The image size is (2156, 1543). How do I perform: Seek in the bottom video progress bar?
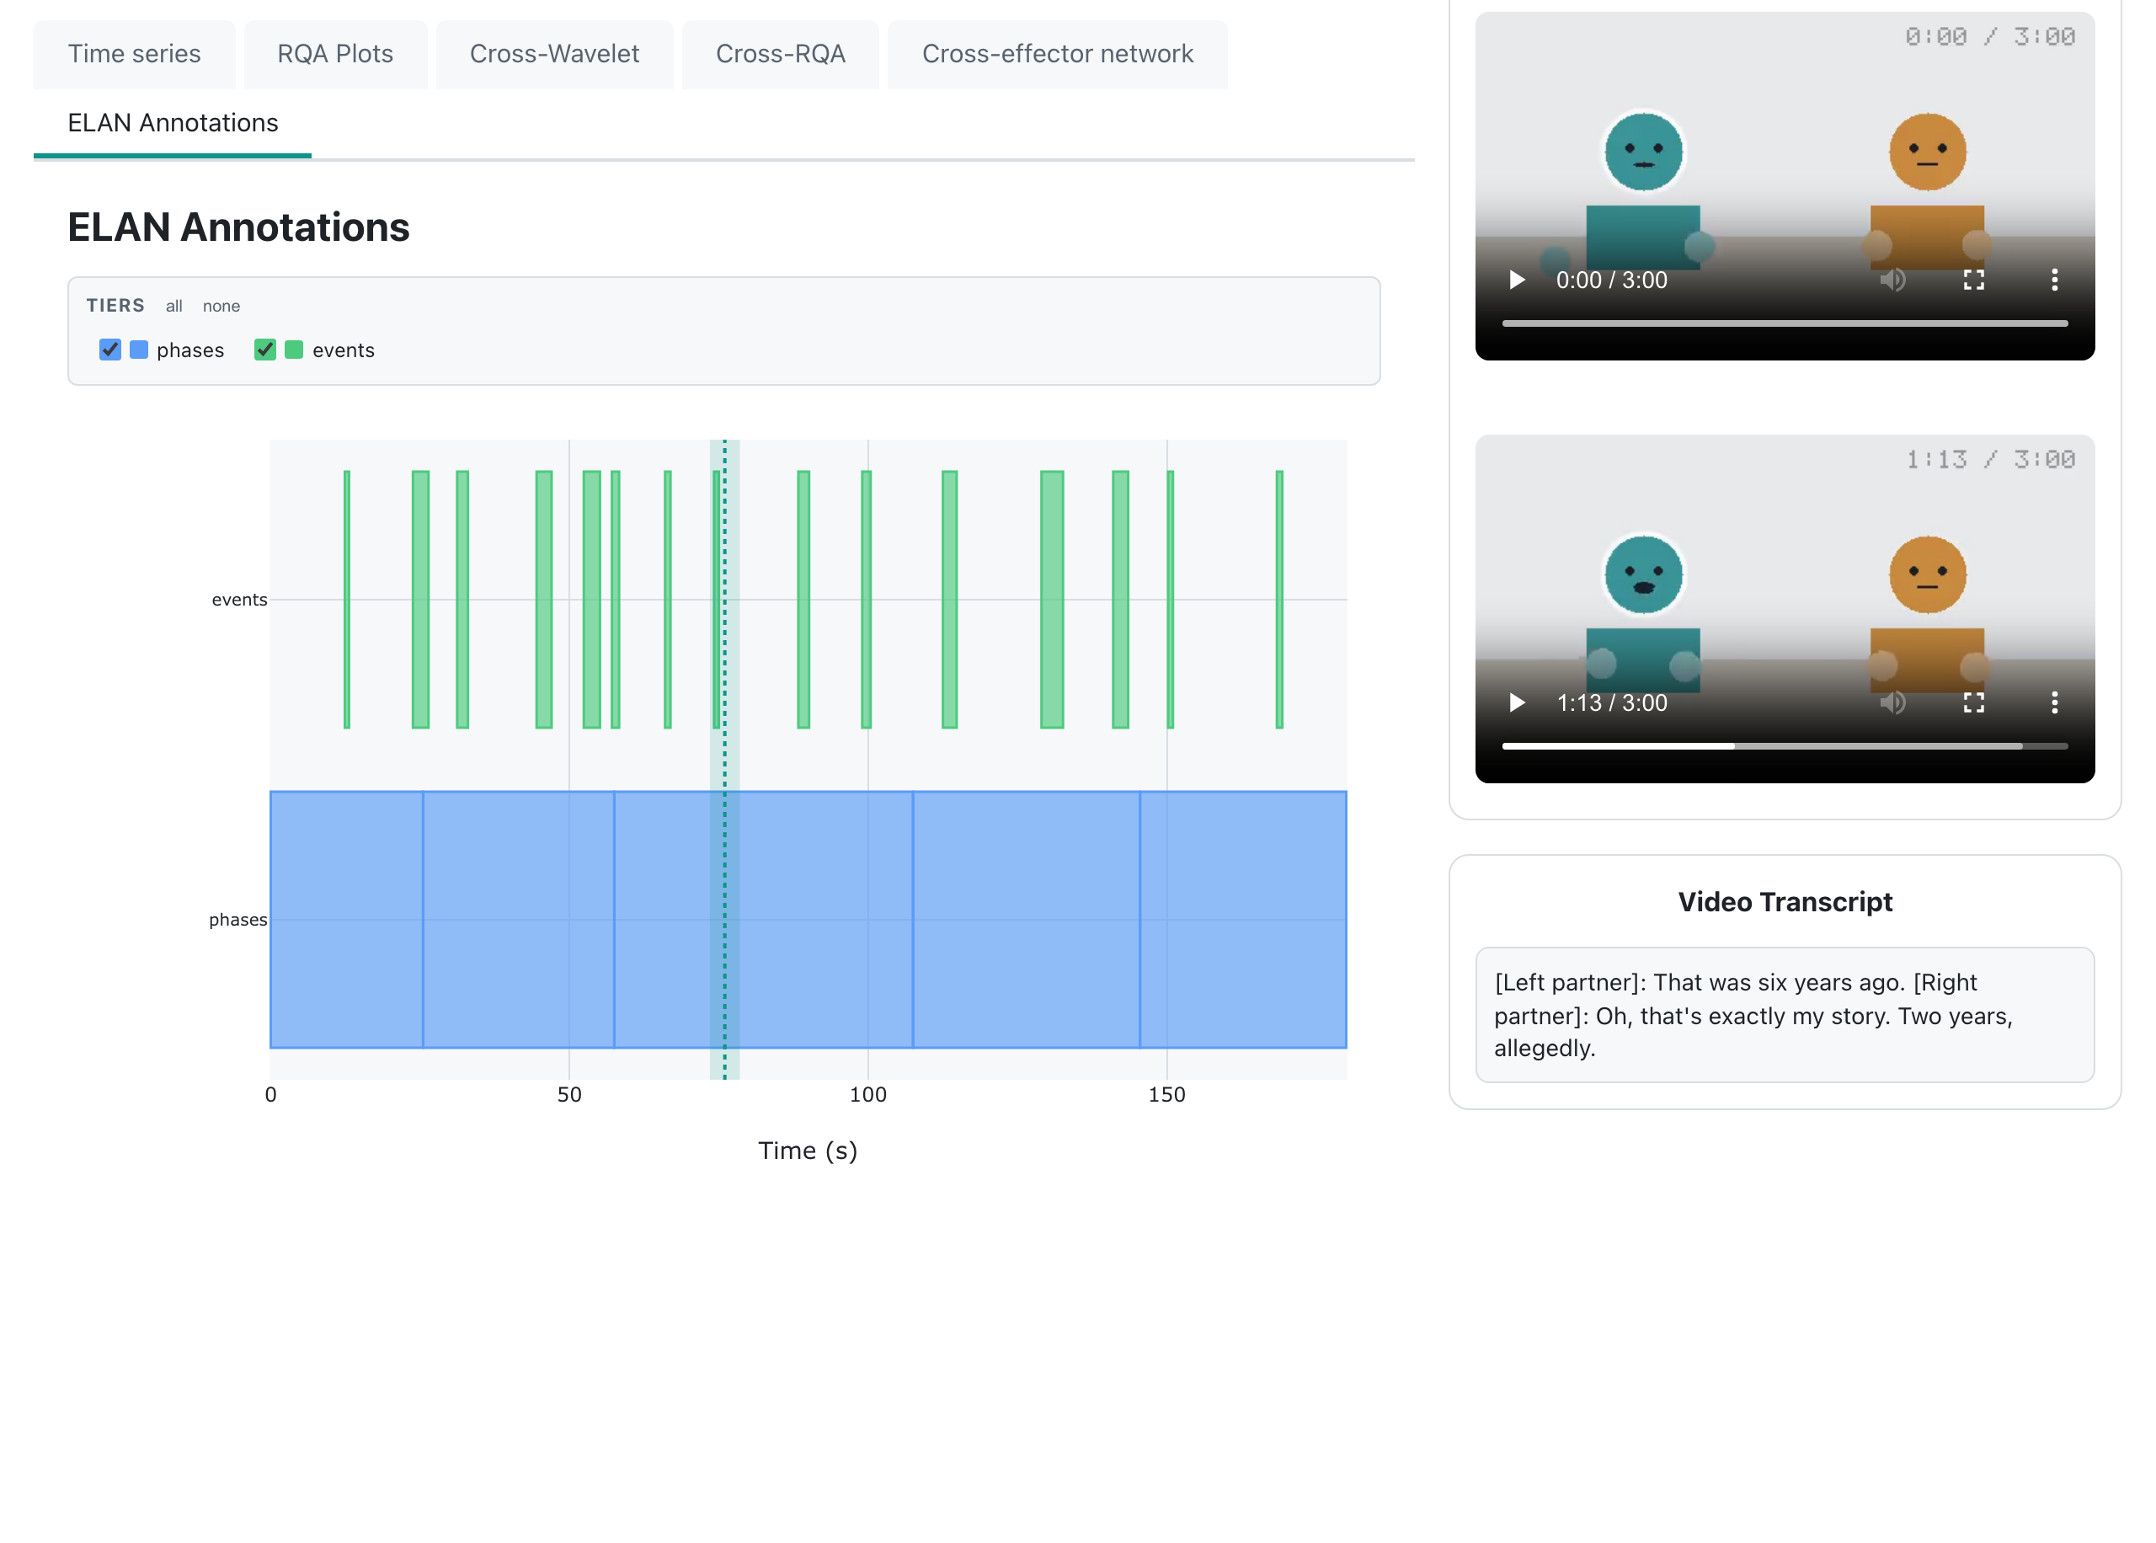tap(1785, 746)
